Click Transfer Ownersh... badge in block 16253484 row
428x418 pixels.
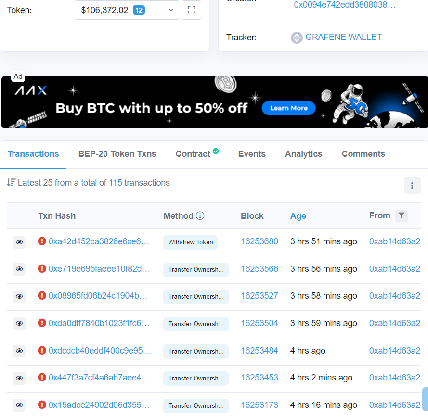[196, 351]
